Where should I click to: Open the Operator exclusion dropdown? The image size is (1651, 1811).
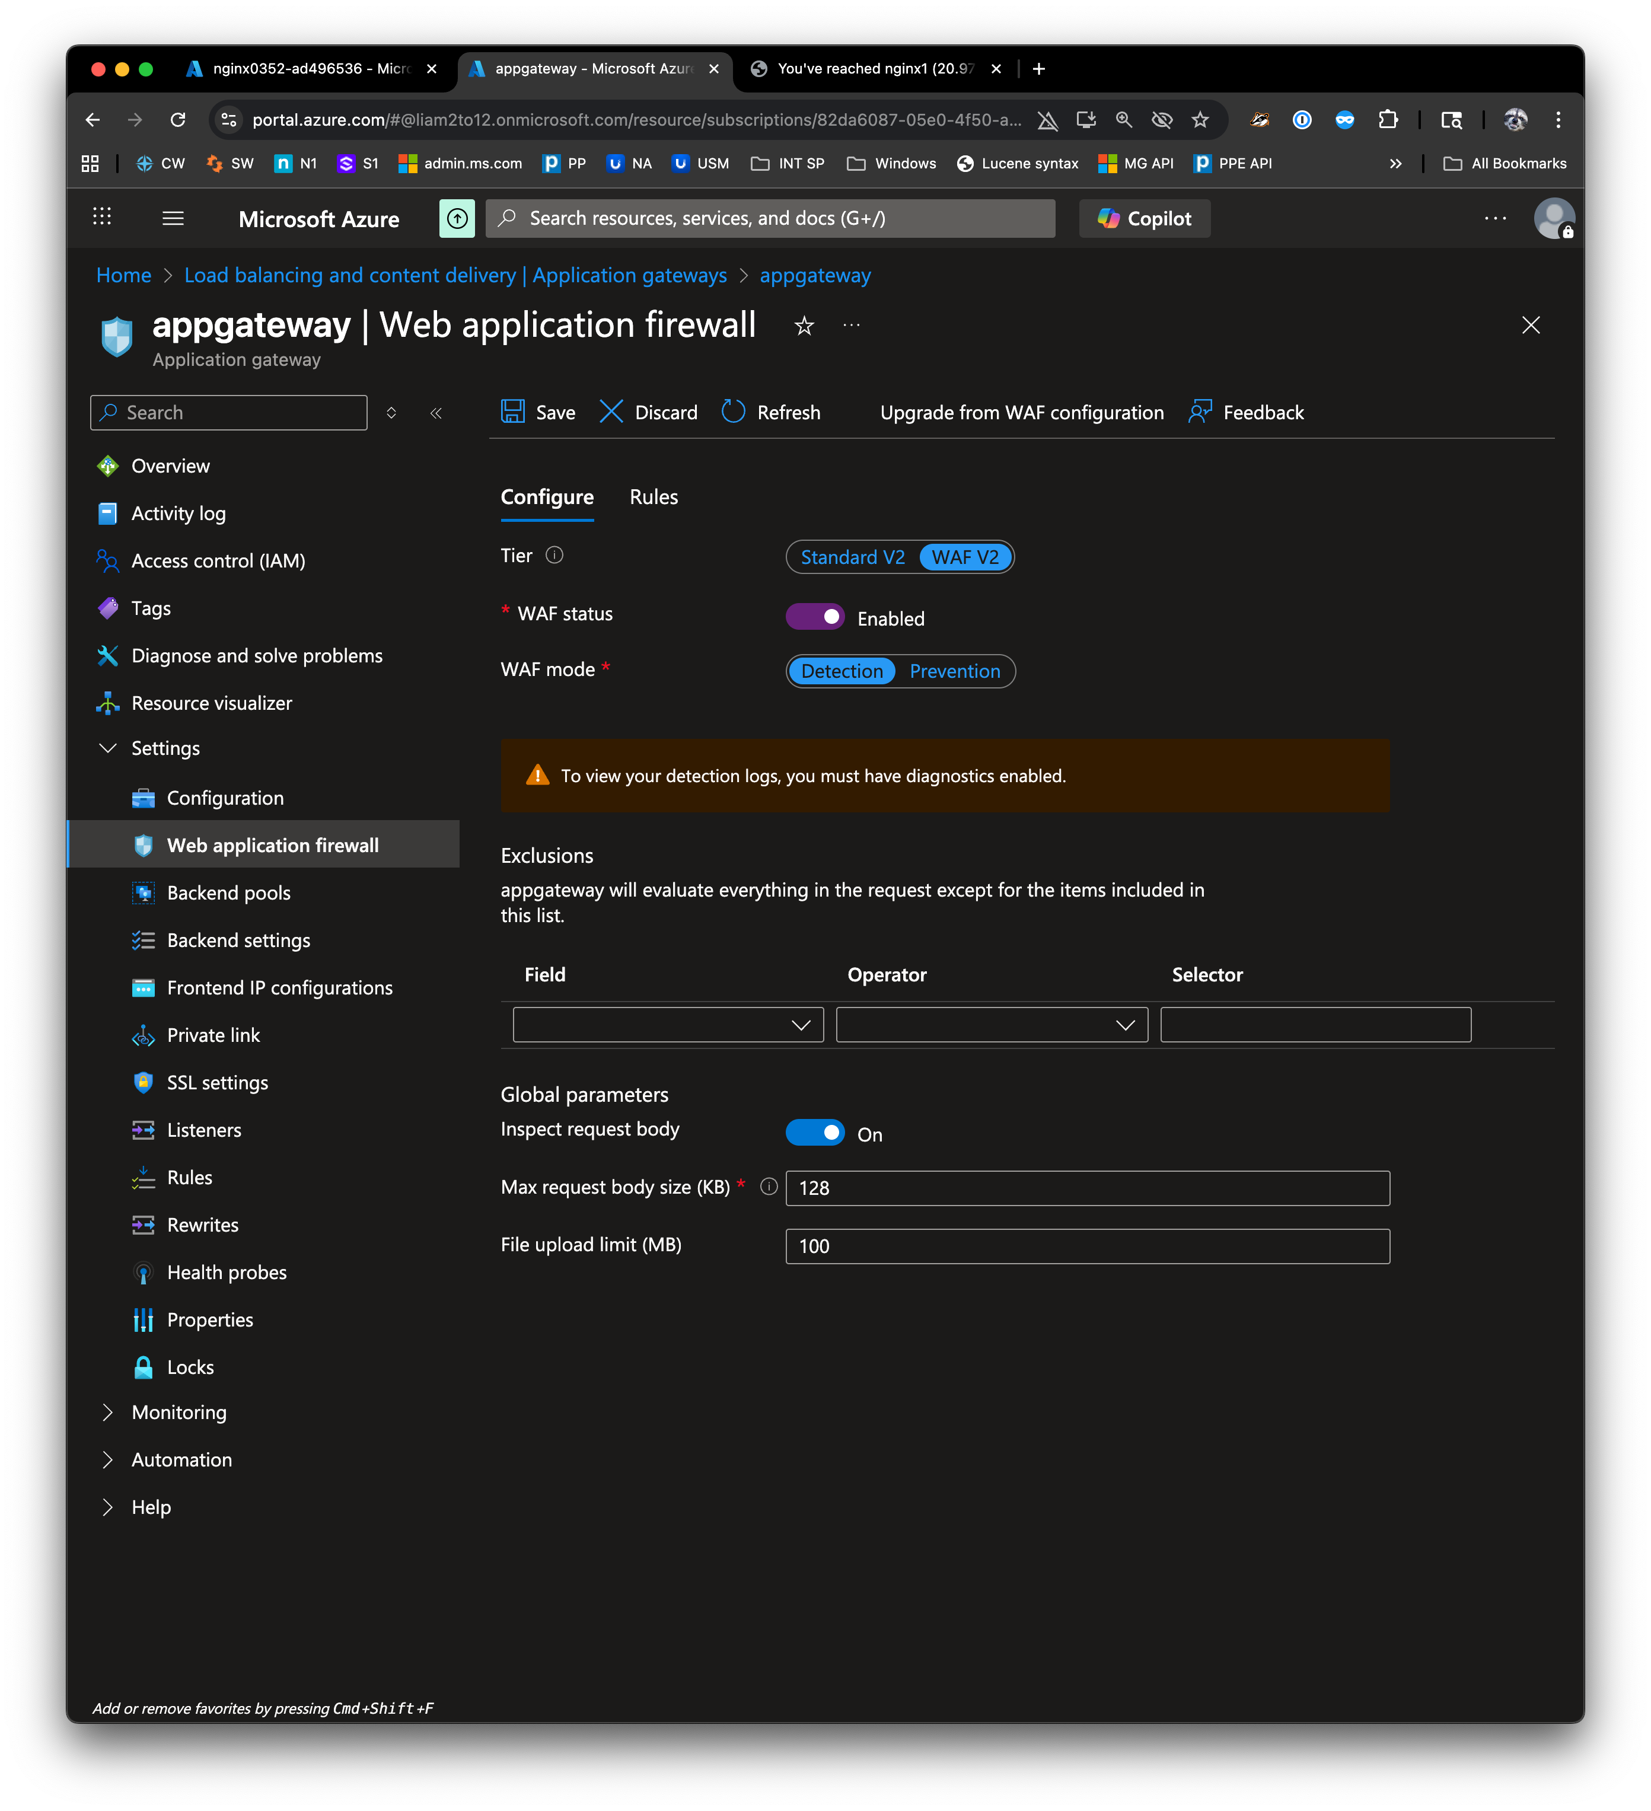click(x=992, y=1025)
